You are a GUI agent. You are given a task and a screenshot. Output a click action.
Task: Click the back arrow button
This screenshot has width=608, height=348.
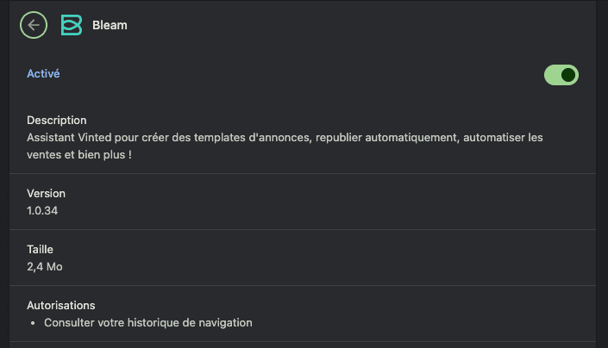[34, 25]
